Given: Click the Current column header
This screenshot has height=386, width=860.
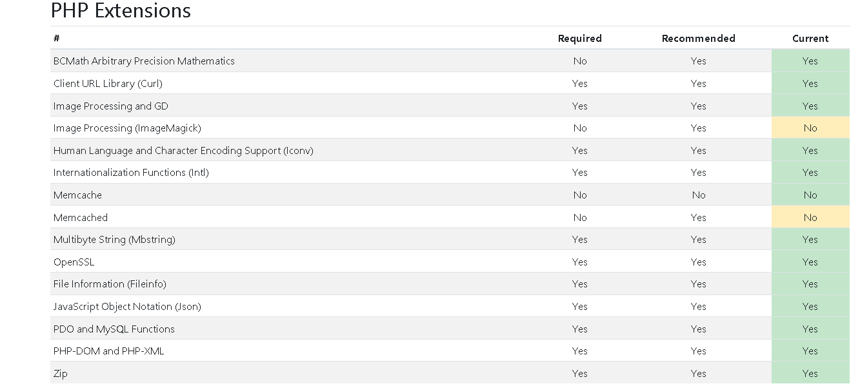Looking at the screenshot, I should coord(810,39).
